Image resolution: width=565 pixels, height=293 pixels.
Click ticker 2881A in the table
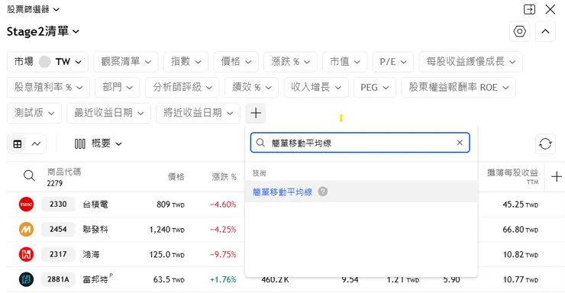click(x=58, y=279)
